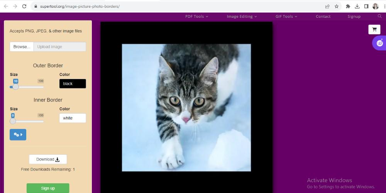Go back to the previous browser page
This screenshot has height=193, width=386.
(x=6, y=7)
